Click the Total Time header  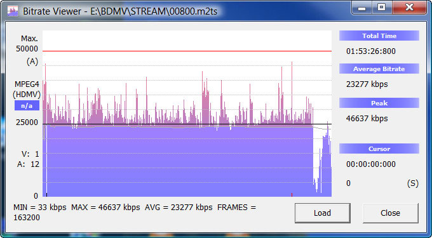pyautogui.click(x=379, y=36)
